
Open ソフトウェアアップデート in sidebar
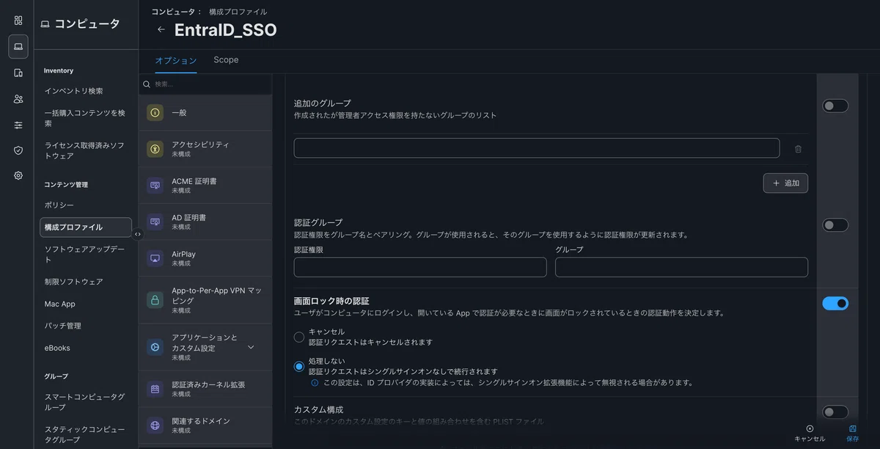85,255
